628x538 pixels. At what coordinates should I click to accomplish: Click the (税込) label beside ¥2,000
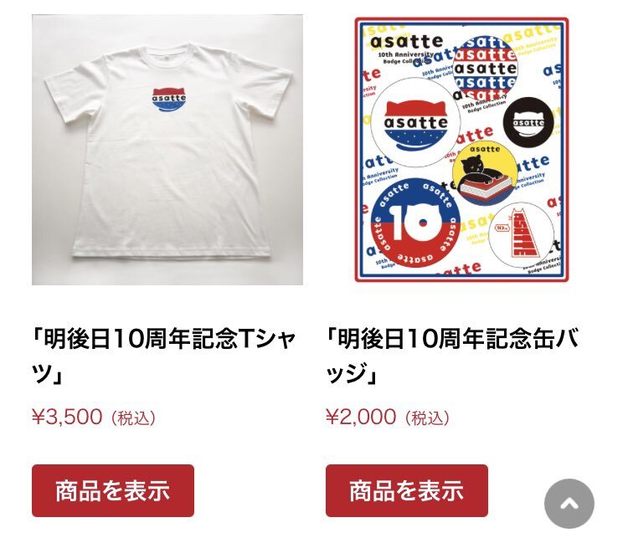[427, 418]
